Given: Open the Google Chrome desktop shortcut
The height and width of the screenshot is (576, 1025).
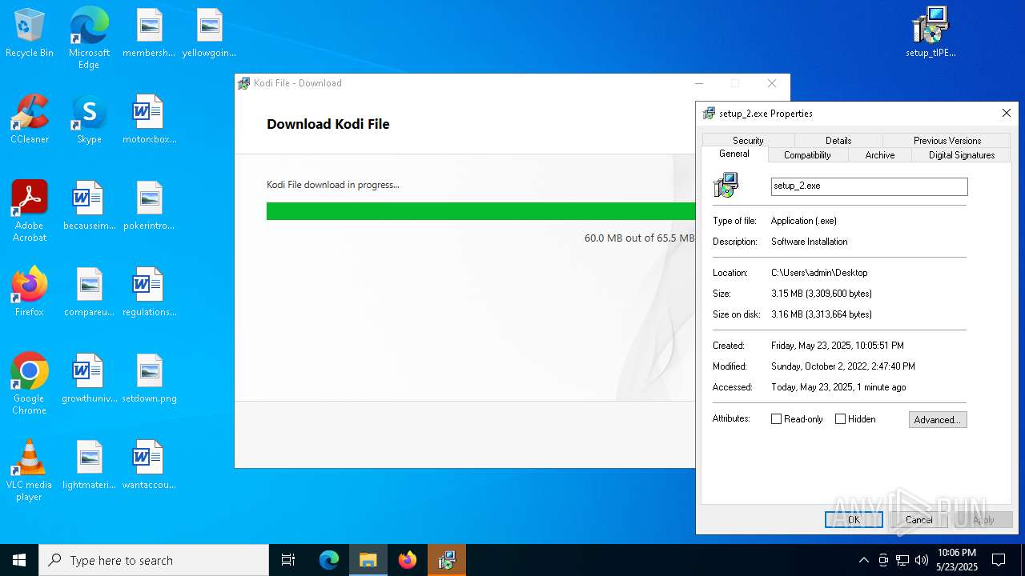Looking at the screenshot, I should 30,384.
